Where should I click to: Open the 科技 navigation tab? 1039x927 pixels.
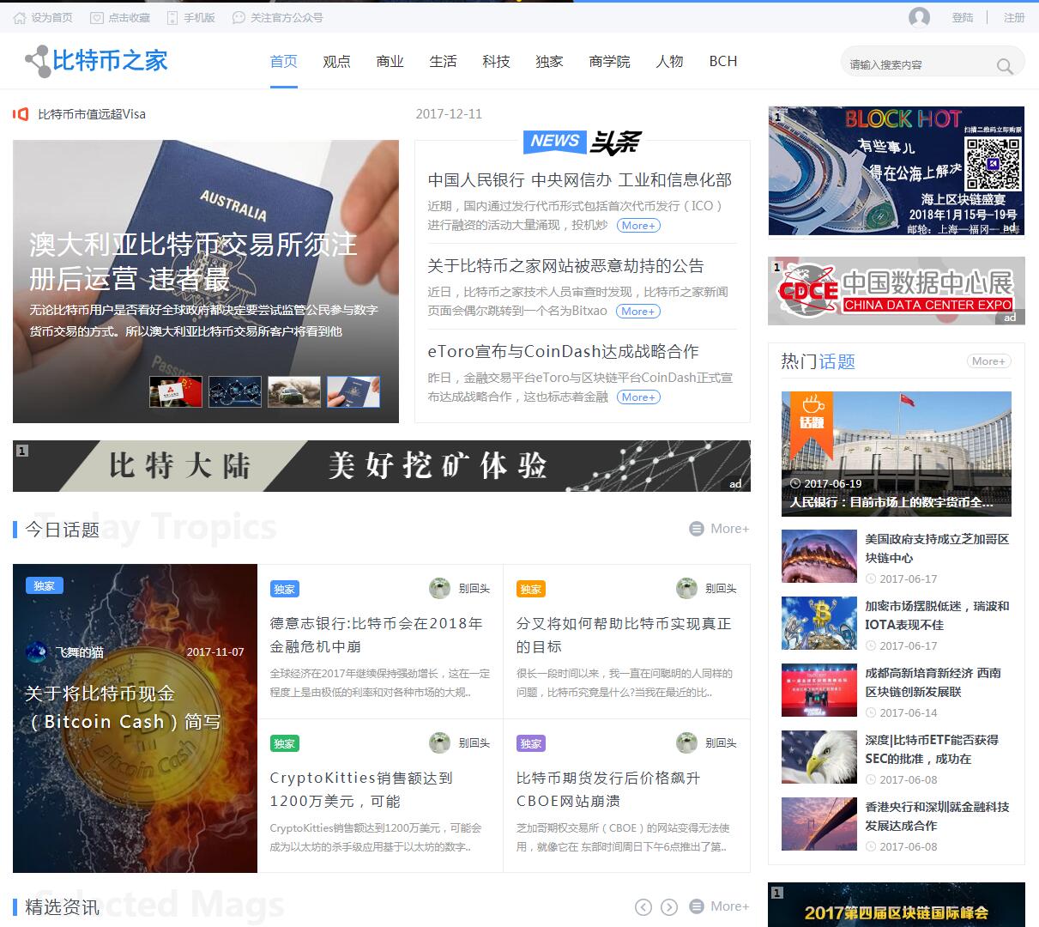click(x=496, y=61)
